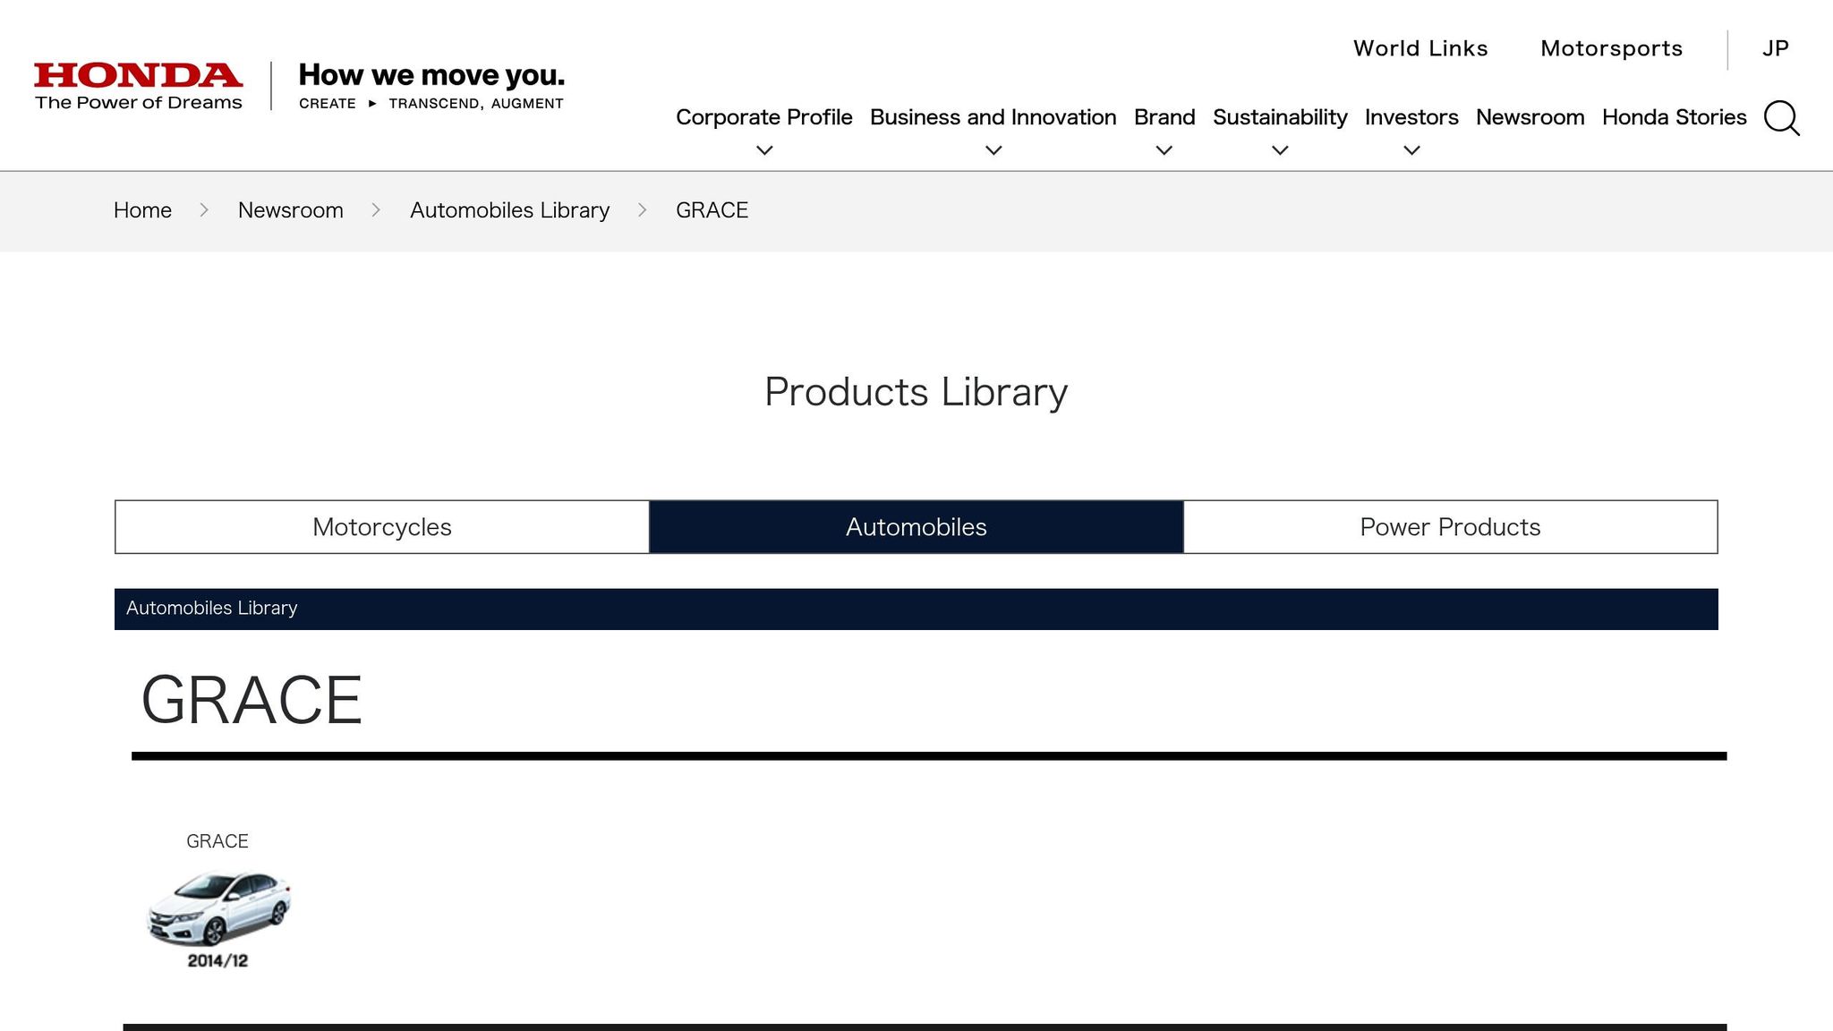The image size is (1833, 1031).
Task: Go to Home in breadcrumb
Action: [142, 210]
